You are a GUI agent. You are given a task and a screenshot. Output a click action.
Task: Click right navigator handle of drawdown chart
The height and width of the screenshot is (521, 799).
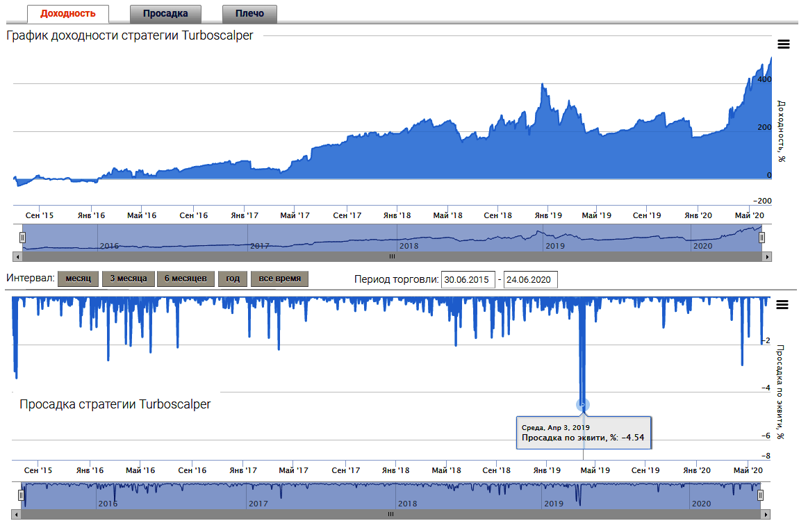pos(761,495)
